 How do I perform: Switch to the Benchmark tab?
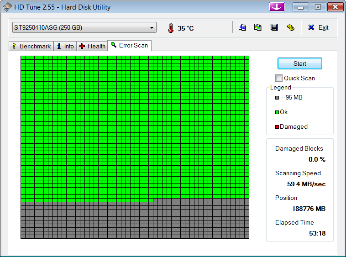31,46
